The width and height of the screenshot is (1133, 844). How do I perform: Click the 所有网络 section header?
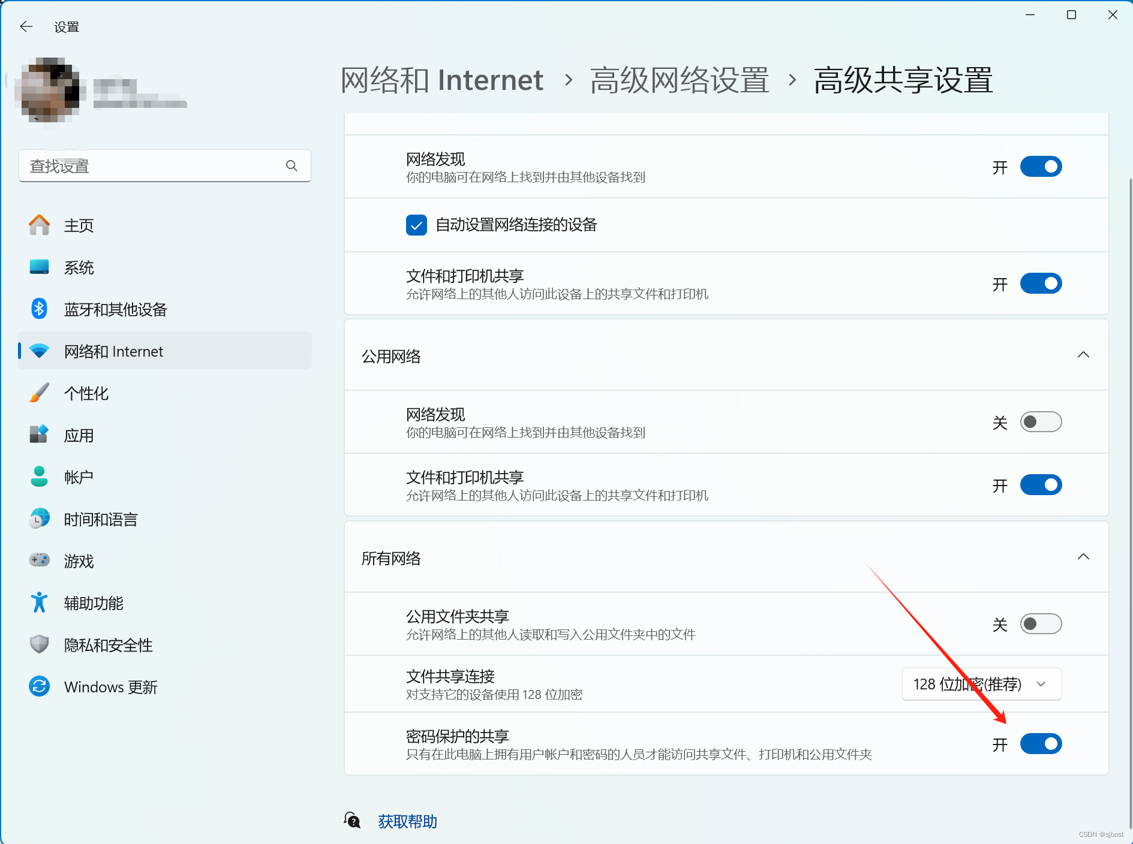[726, 557]
